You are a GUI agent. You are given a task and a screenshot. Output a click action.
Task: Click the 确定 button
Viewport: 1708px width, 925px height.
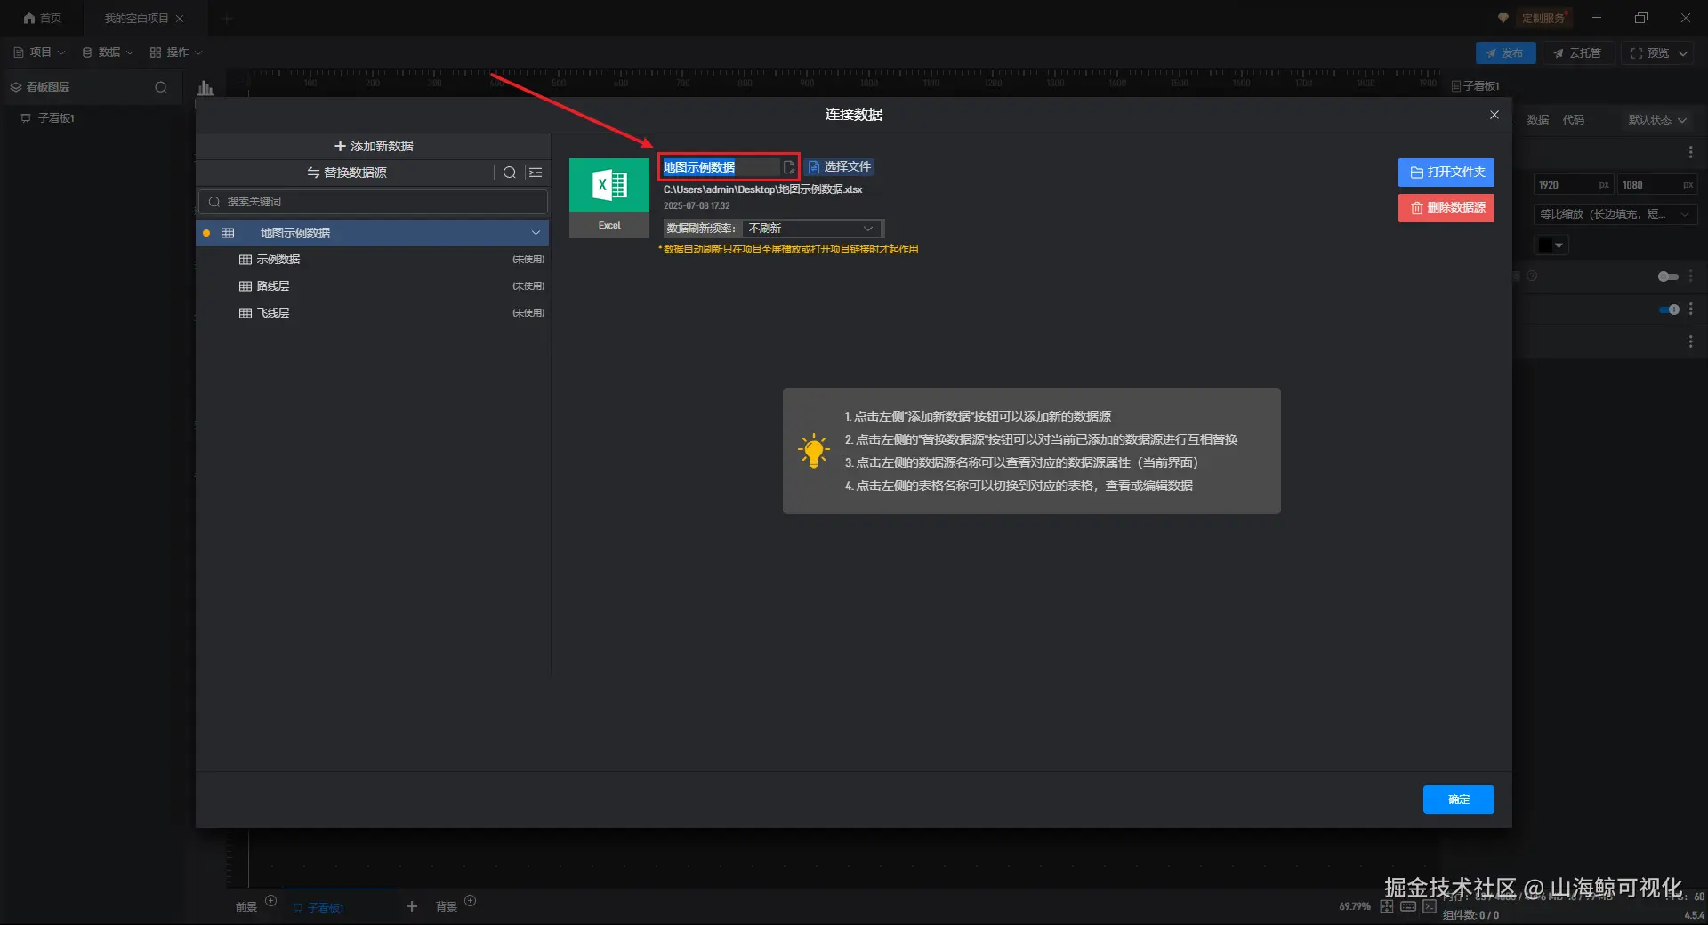click(1459, 800)
